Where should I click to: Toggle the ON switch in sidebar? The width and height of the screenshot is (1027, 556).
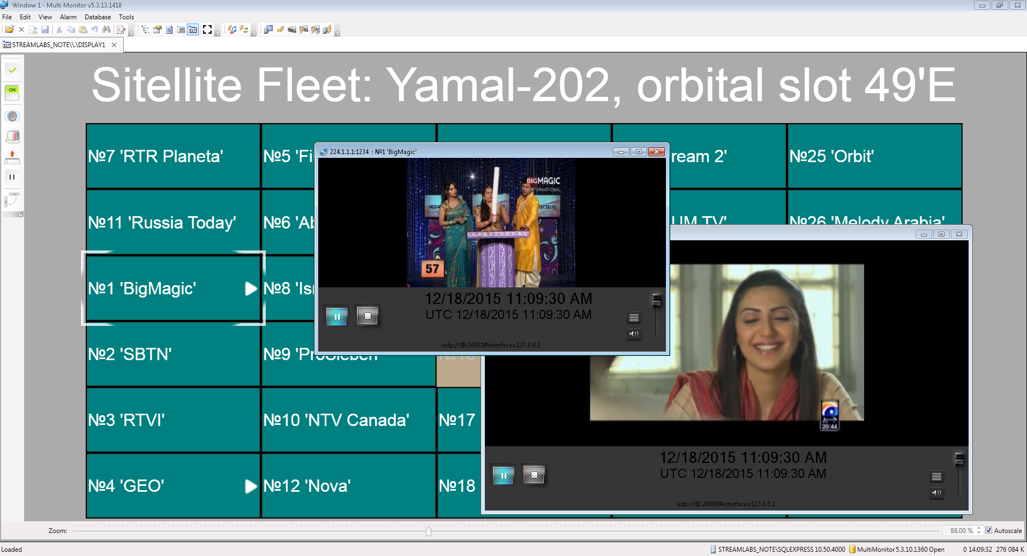tap(12, 93)
